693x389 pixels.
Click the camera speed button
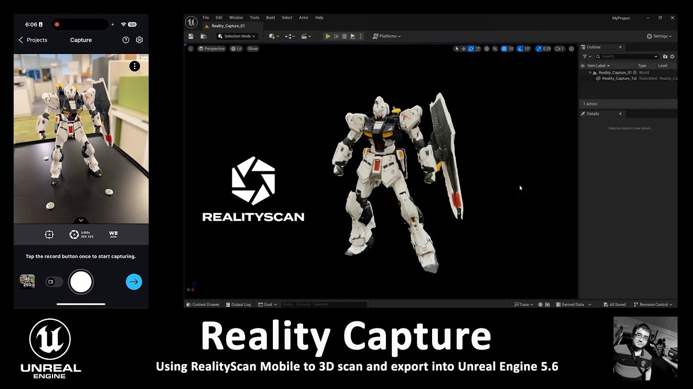pos(560,49)
